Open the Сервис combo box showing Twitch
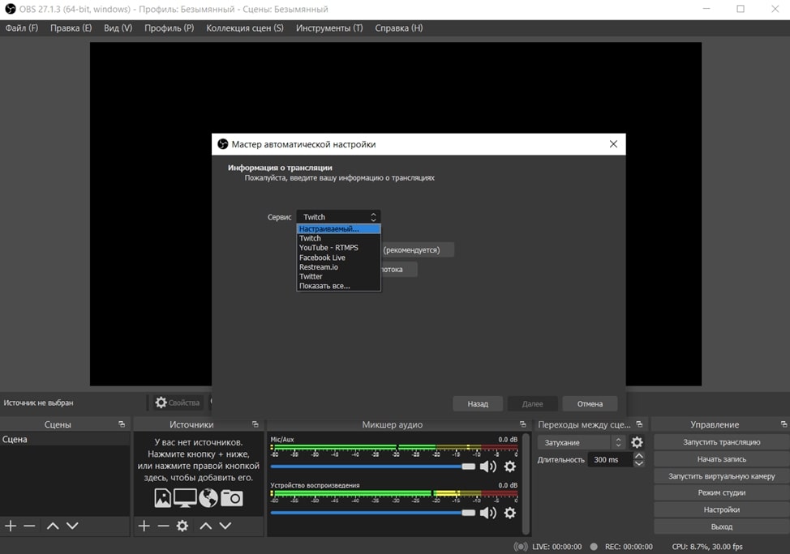The height and width of the screenshot is (554, 790). coord(338,217)
